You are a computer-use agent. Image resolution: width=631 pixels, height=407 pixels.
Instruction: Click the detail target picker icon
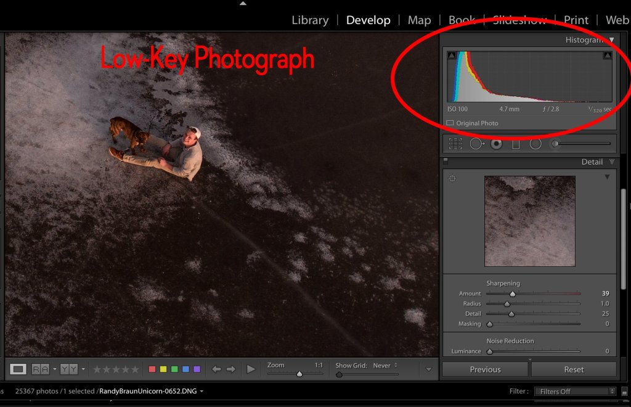(x=452, y=179)
